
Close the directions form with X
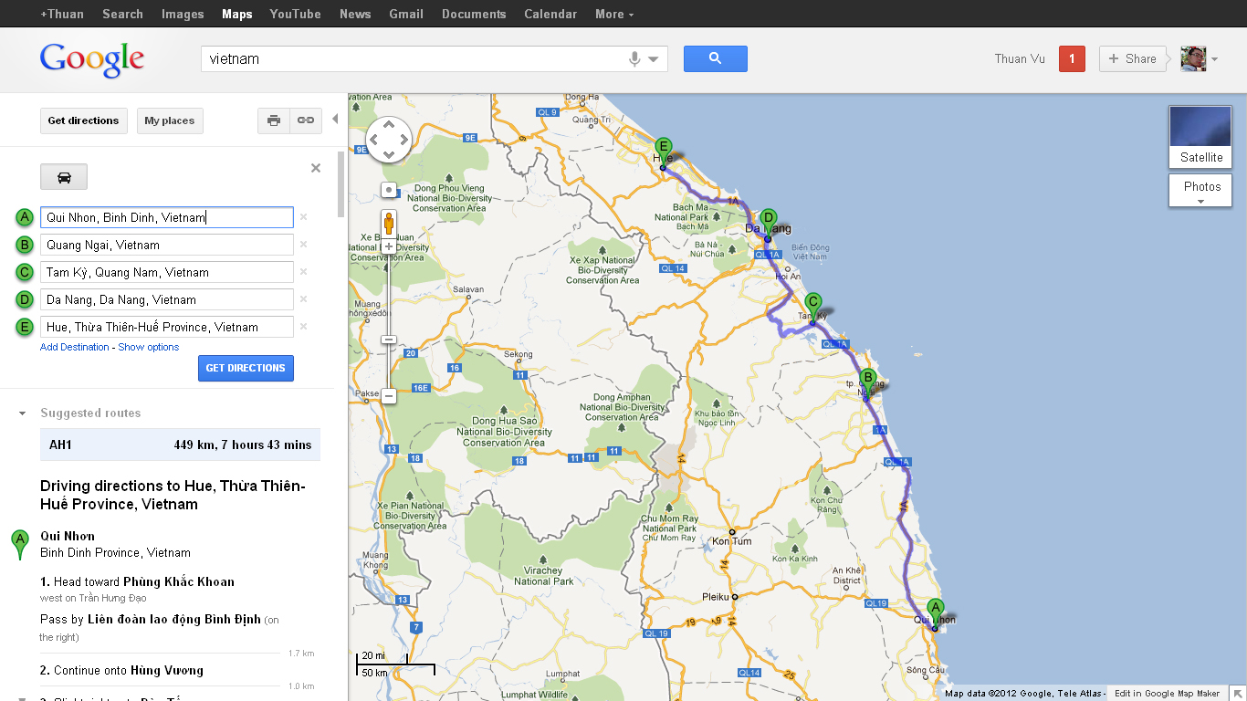pyautogui.click(x=316, y=168)
